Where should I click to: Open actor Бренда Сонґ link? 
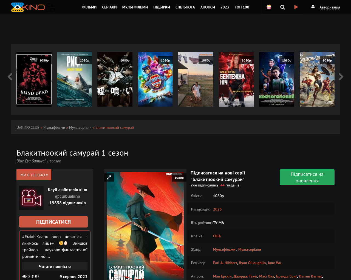coord(287,276)
